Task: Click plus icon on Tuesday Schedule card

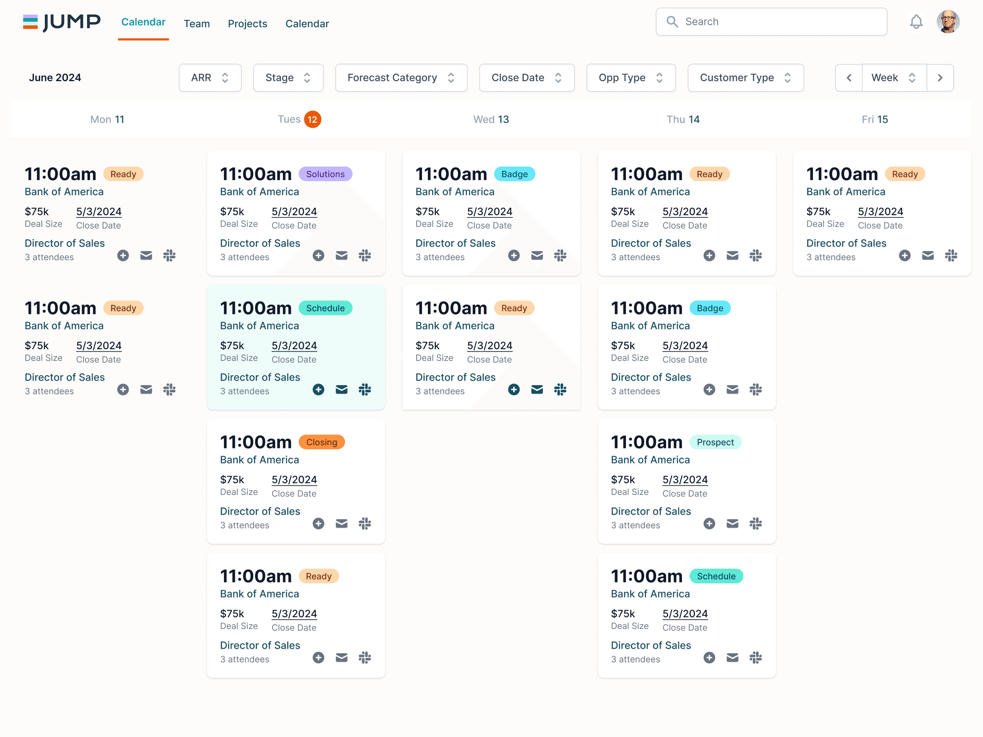Action: [x=318, y=390]
